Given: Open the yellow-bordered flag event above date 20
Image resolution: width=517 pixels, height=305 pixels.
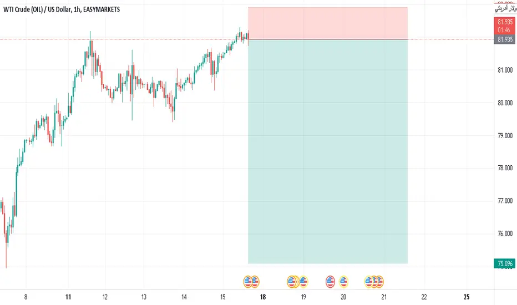Looking at the screenshot, I should coord(343,282).
